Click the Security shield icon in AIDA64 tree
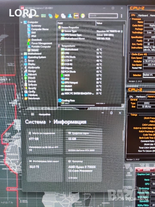The height and width of the screenshot is (207, 155). (26, 88)
